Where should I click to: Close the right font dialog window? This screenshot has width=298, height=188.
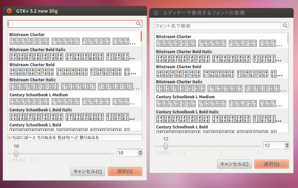156,13
